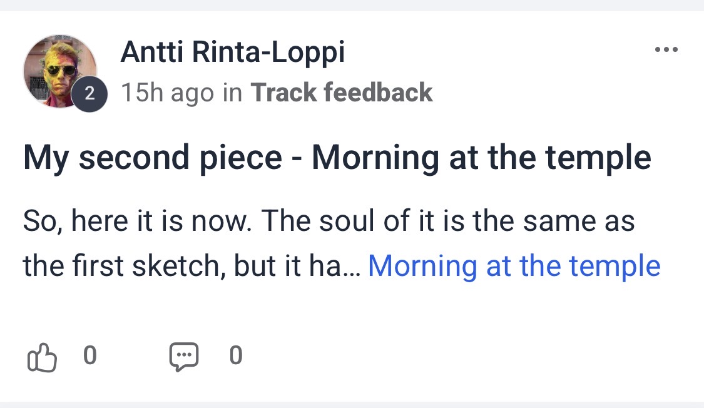704x408 pixels.
Task: Open the Track feedback category
Action: click(342, 93)
